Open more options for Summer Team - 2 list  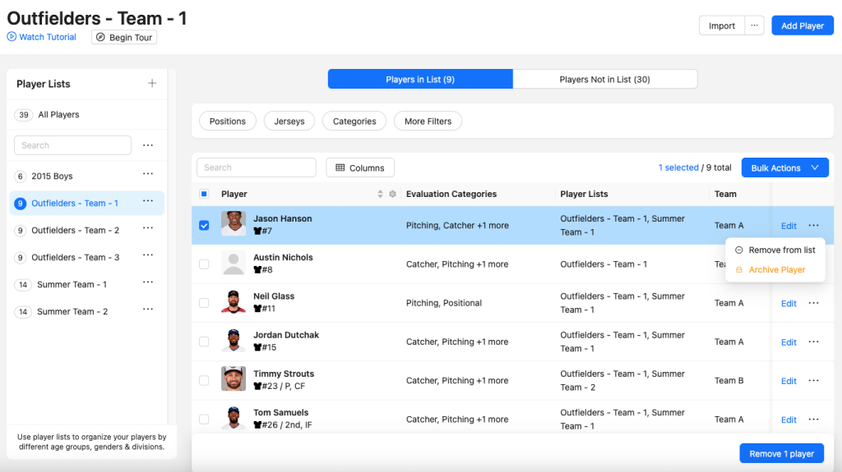point(148,310)
